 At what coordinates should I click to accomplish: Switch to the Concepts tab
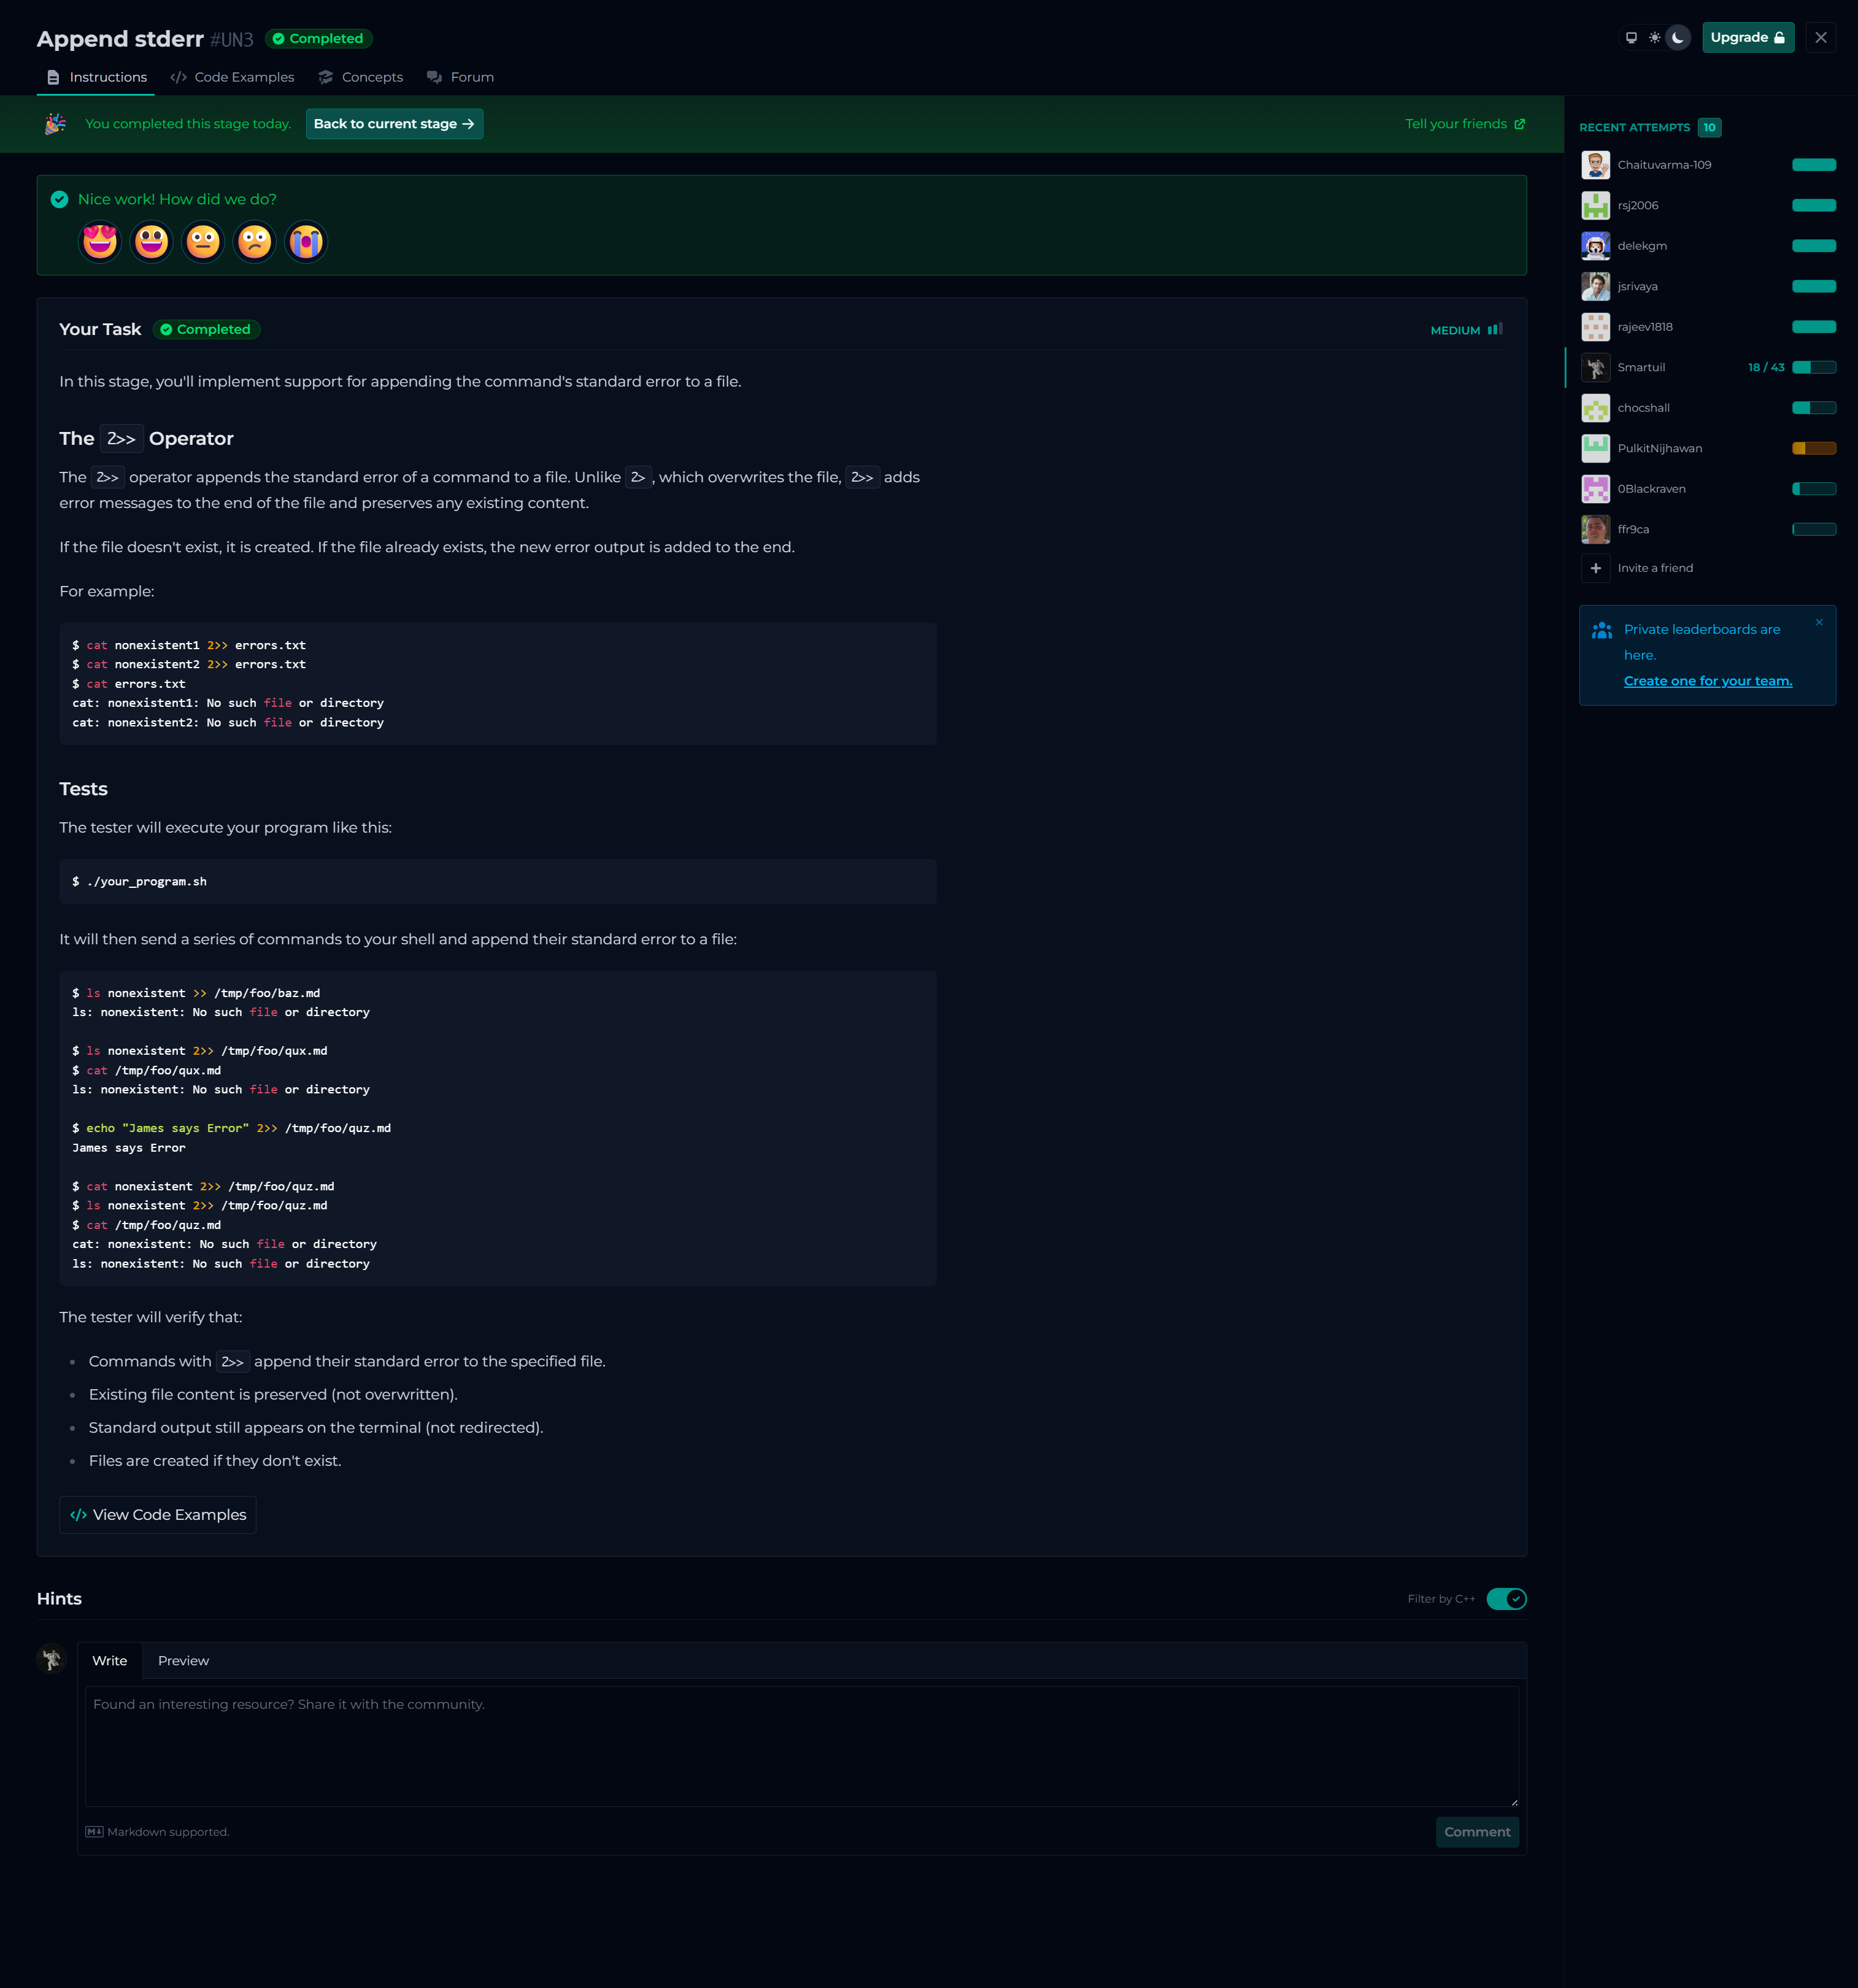click(360, 77)
